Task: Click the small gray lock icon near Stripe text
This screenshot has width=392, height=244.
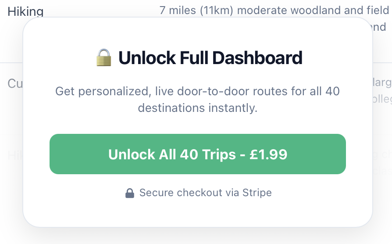Action: pyautogui.click(x=129, y=193)
